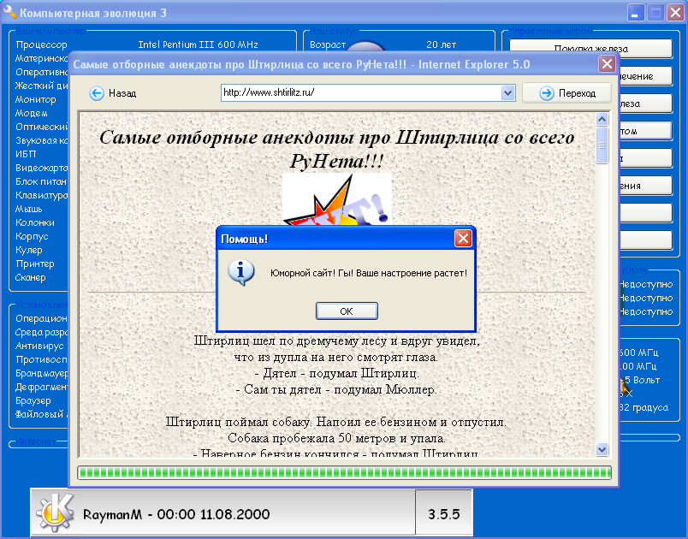
Task: Click the 20 лет age value
Action: point(442,44)
